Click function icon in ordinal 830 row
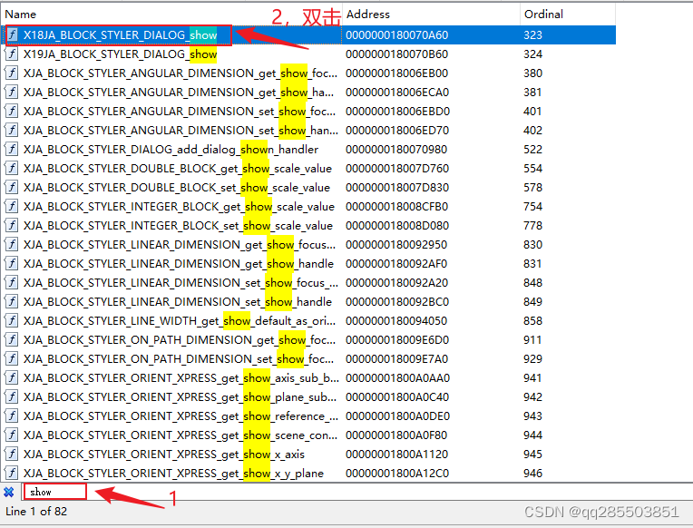 [x=12, y=245]
